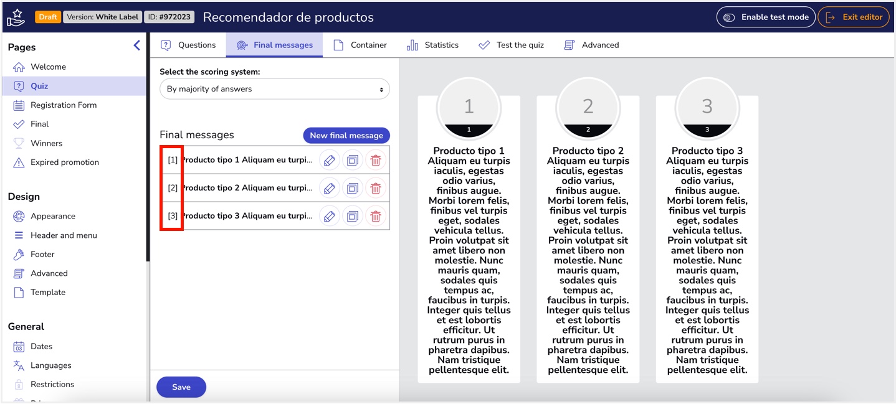Open the Registration Form page
This screenshot has height=404, width=896.
62,105
